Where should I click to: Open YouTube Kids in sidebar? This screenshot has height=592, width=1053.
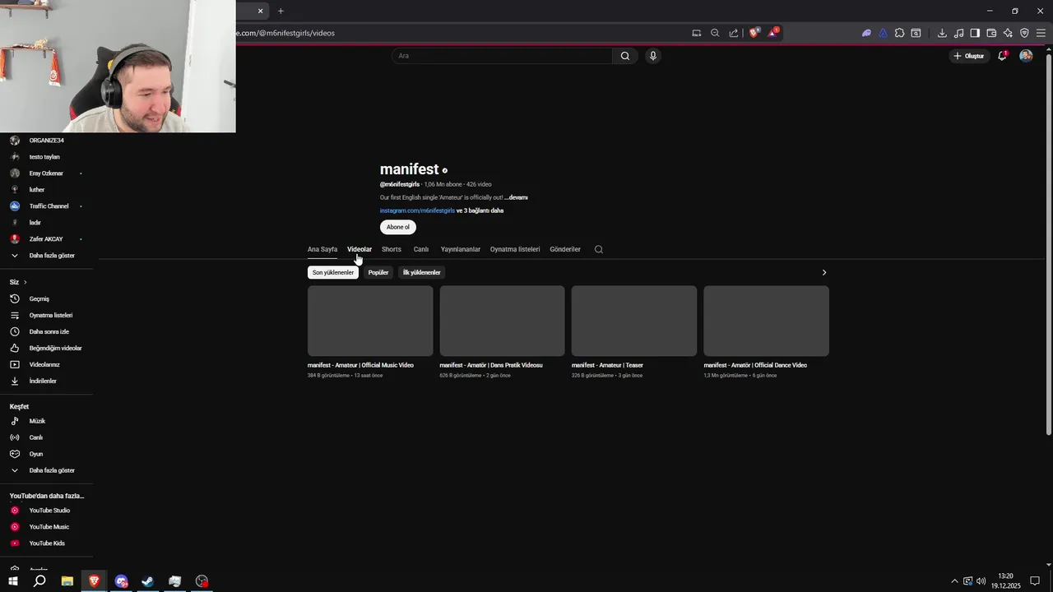(47, 543)
